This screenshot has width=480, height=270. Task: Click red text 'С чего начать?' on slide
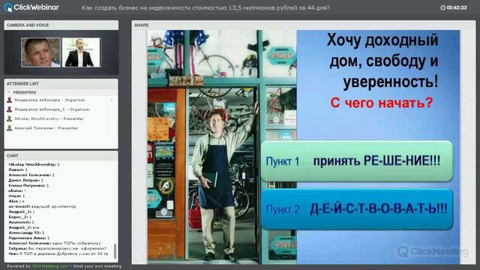(x=382, y=103)
